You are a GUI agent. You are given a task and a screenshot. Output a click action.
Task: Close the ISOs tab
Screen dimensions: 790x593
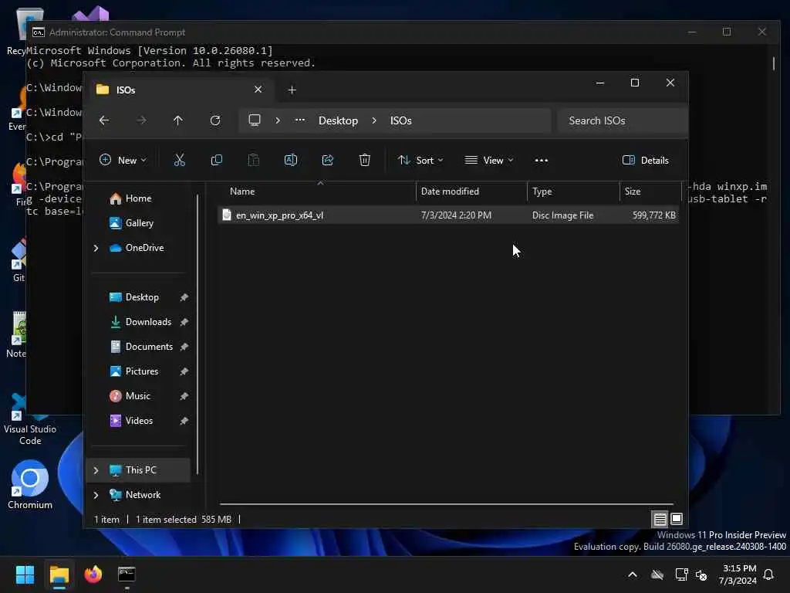(258, 90)
